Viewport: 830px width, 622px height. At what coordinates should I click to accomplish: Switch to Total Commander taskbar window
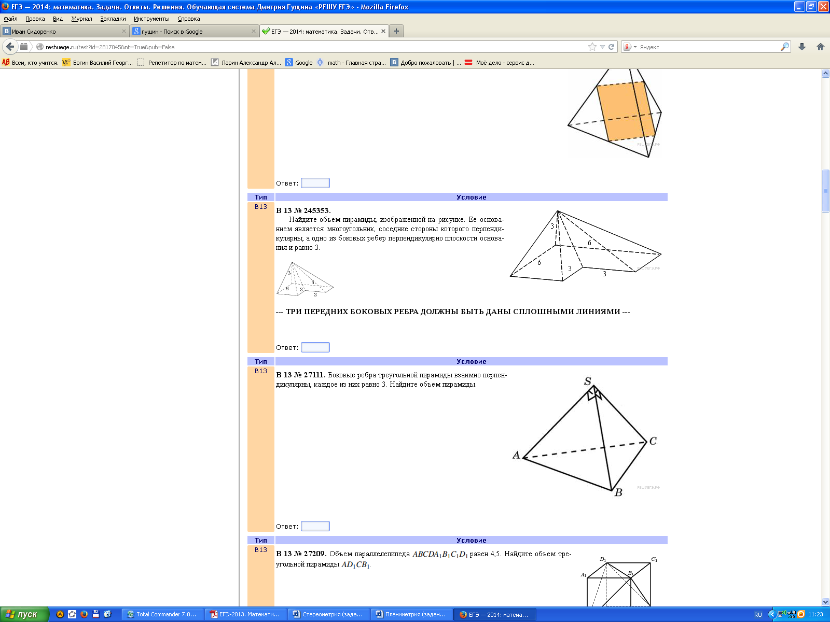coord(162,614)
